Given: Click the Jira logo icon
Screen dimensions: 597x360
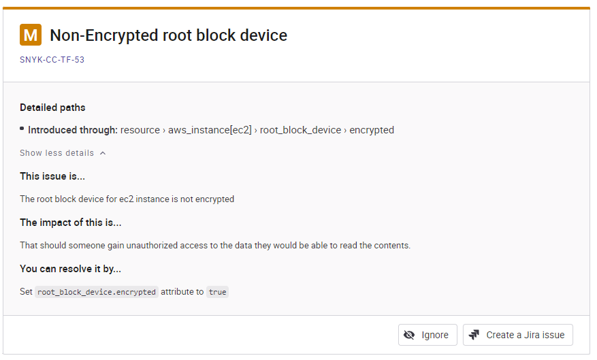Looking at the screenshot, I should click(x=474, y=335).
